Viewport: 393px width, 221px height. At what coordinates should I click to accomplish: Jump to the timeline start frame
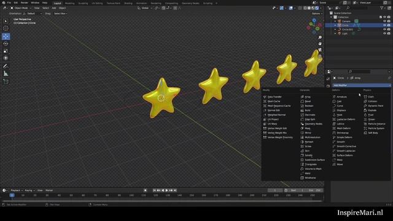click(154, 190)
